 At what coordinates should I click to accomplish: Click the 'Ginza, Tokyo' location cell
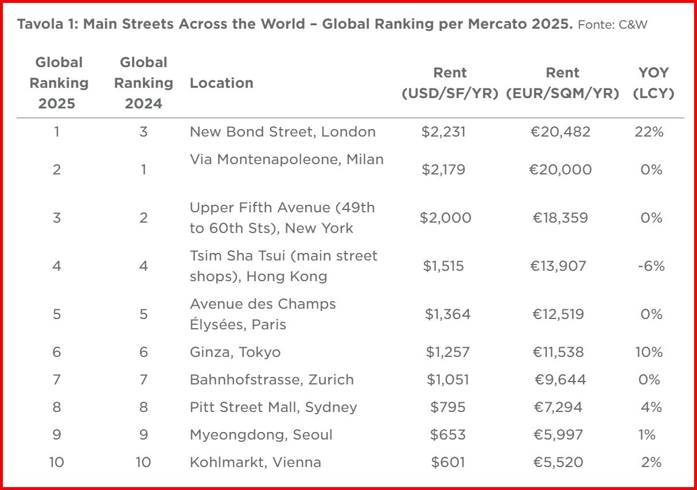pyautogui.click(x=235, y=352)
